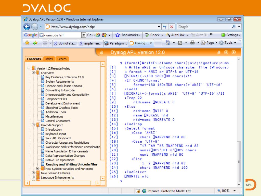Click the Settings green circle icon
Image resolution: width=261 pixels, height=196 pixels.
pos(223,35)
